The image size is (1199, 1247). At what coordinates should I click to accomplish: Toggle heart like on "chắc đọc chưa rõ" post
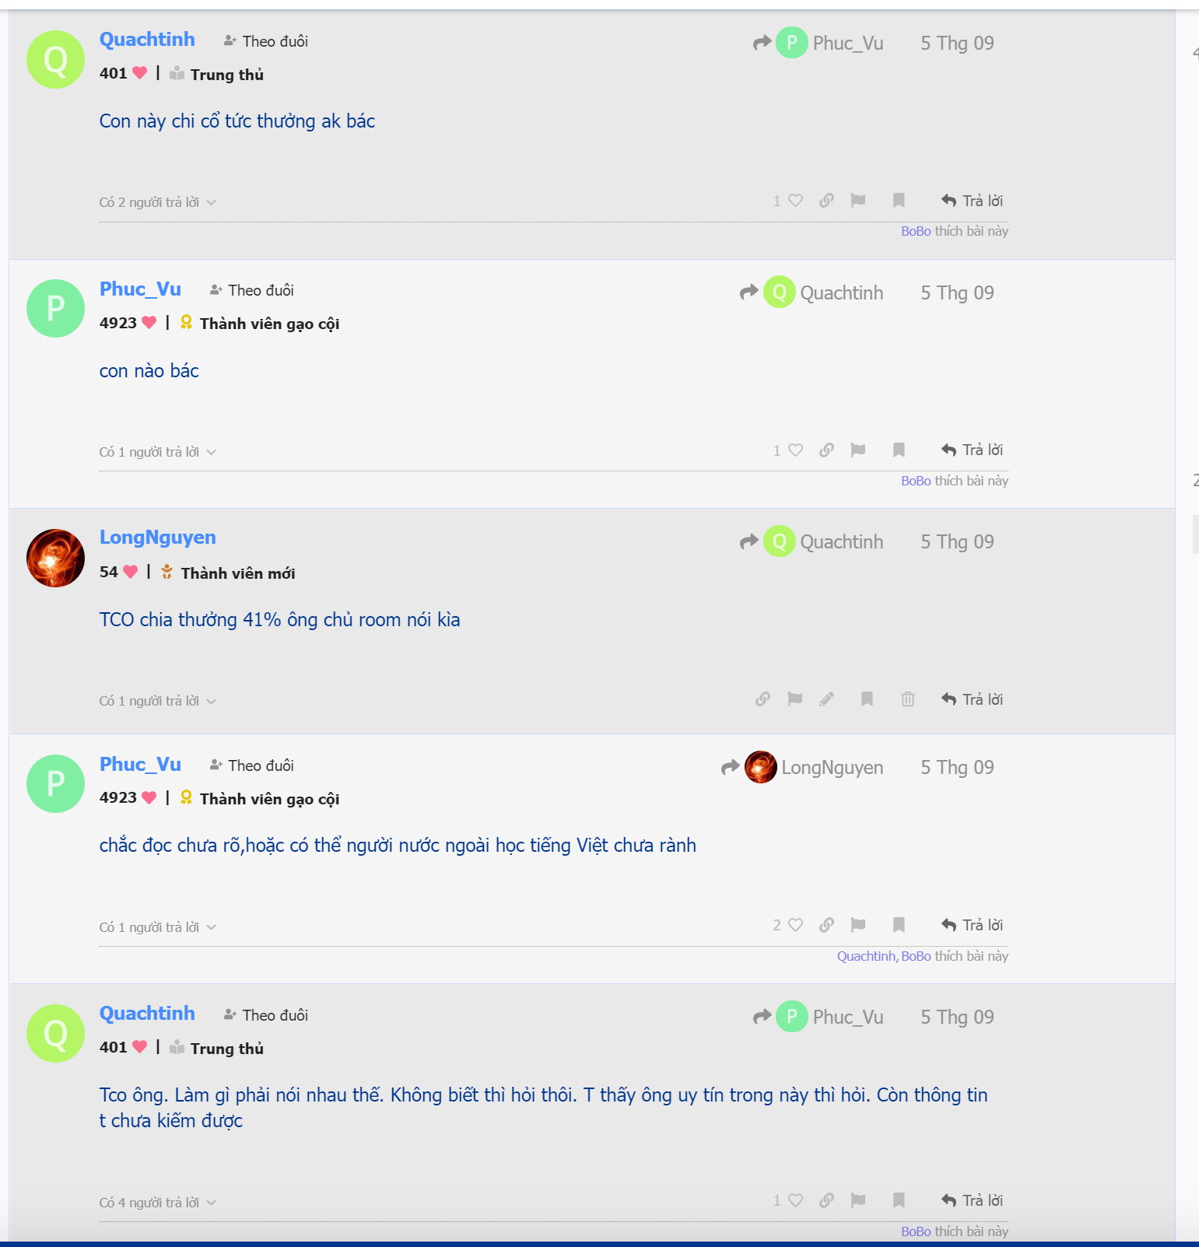coord(795,925)
